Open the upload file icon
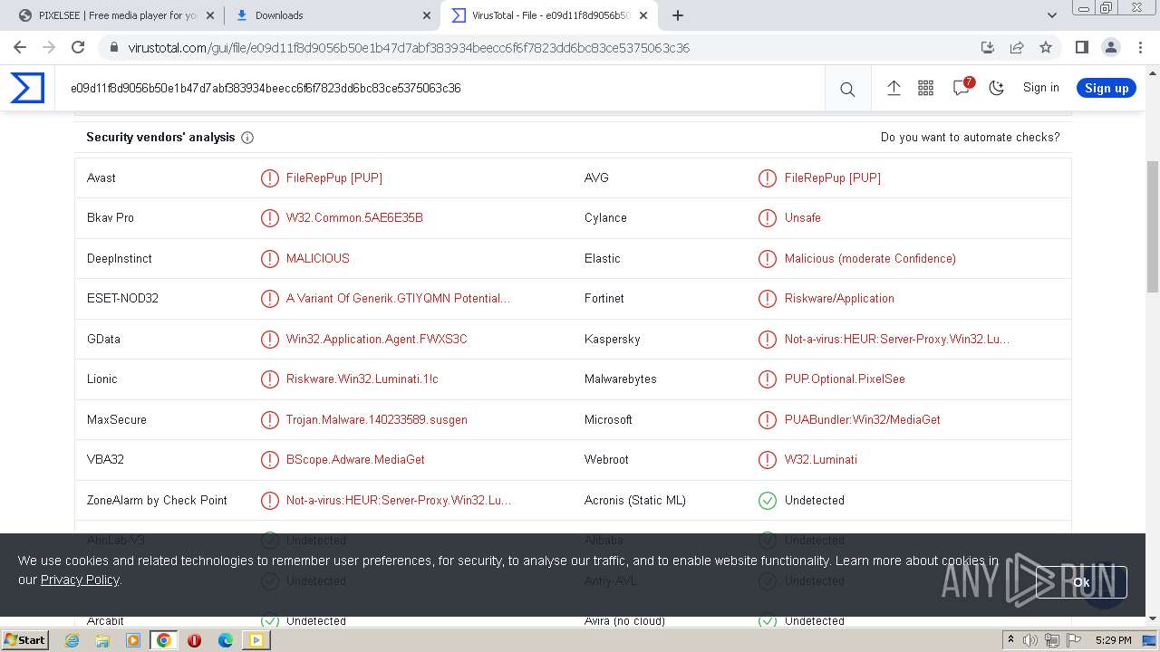1160x652 pixels. (894, 88)
